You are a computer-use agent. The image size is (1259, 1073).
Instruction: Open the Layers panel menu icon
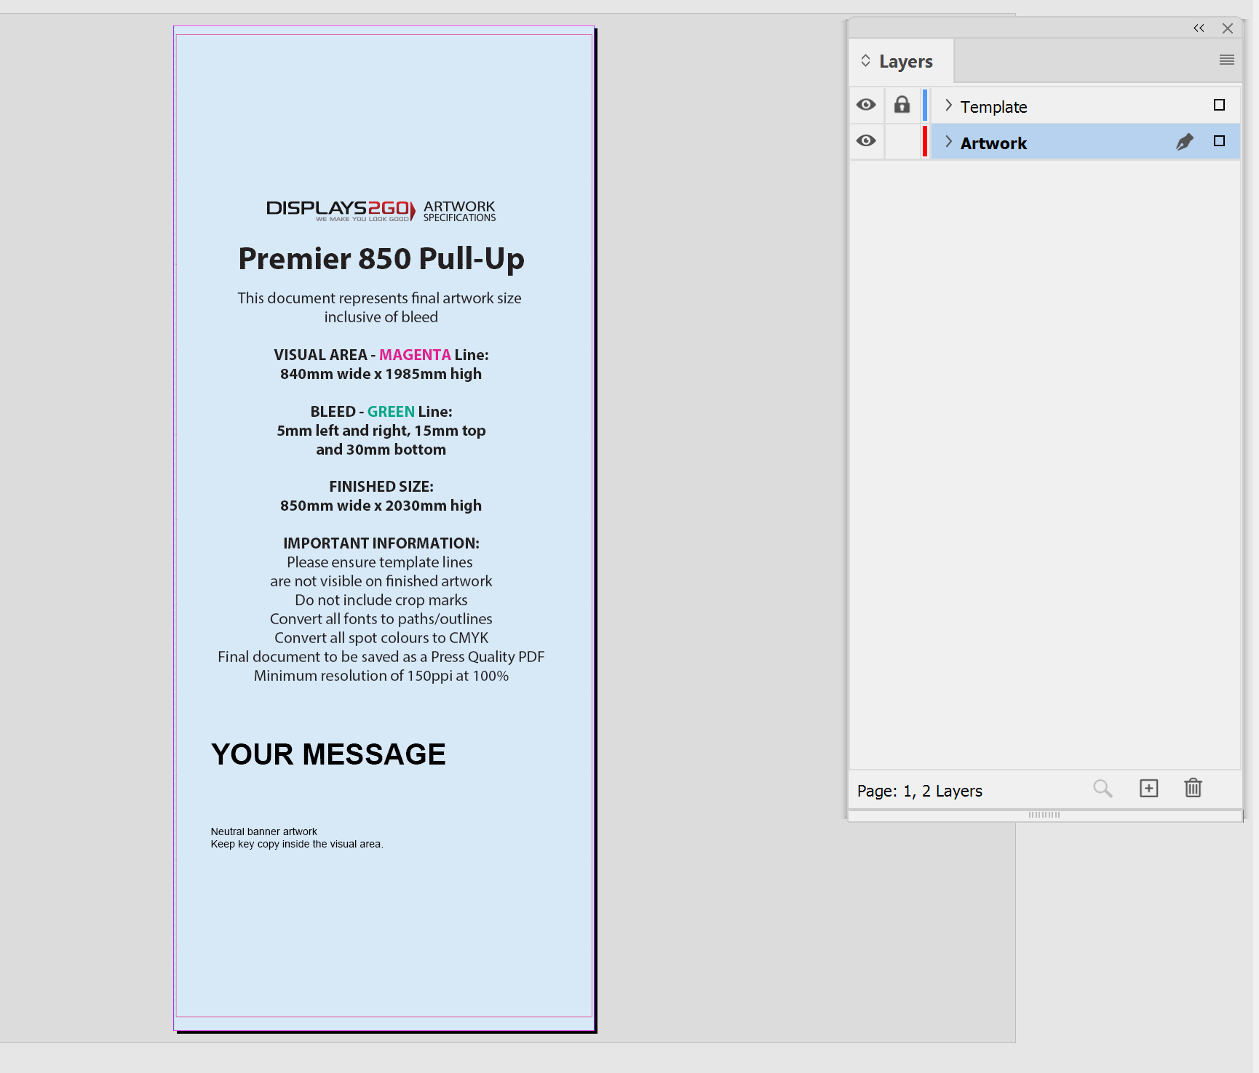1227,60
